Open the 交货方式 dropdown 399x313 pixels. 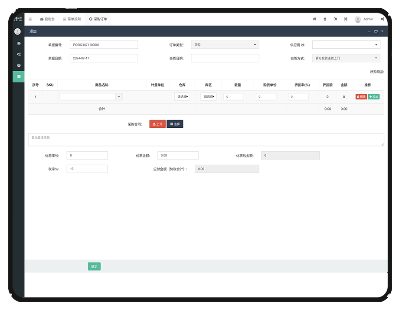point(346,58)
